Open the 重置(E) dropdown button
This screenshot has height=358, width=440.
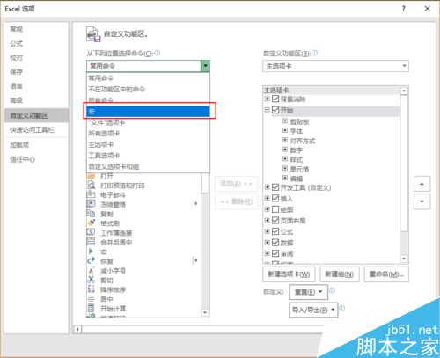click(x=308, y=292)
